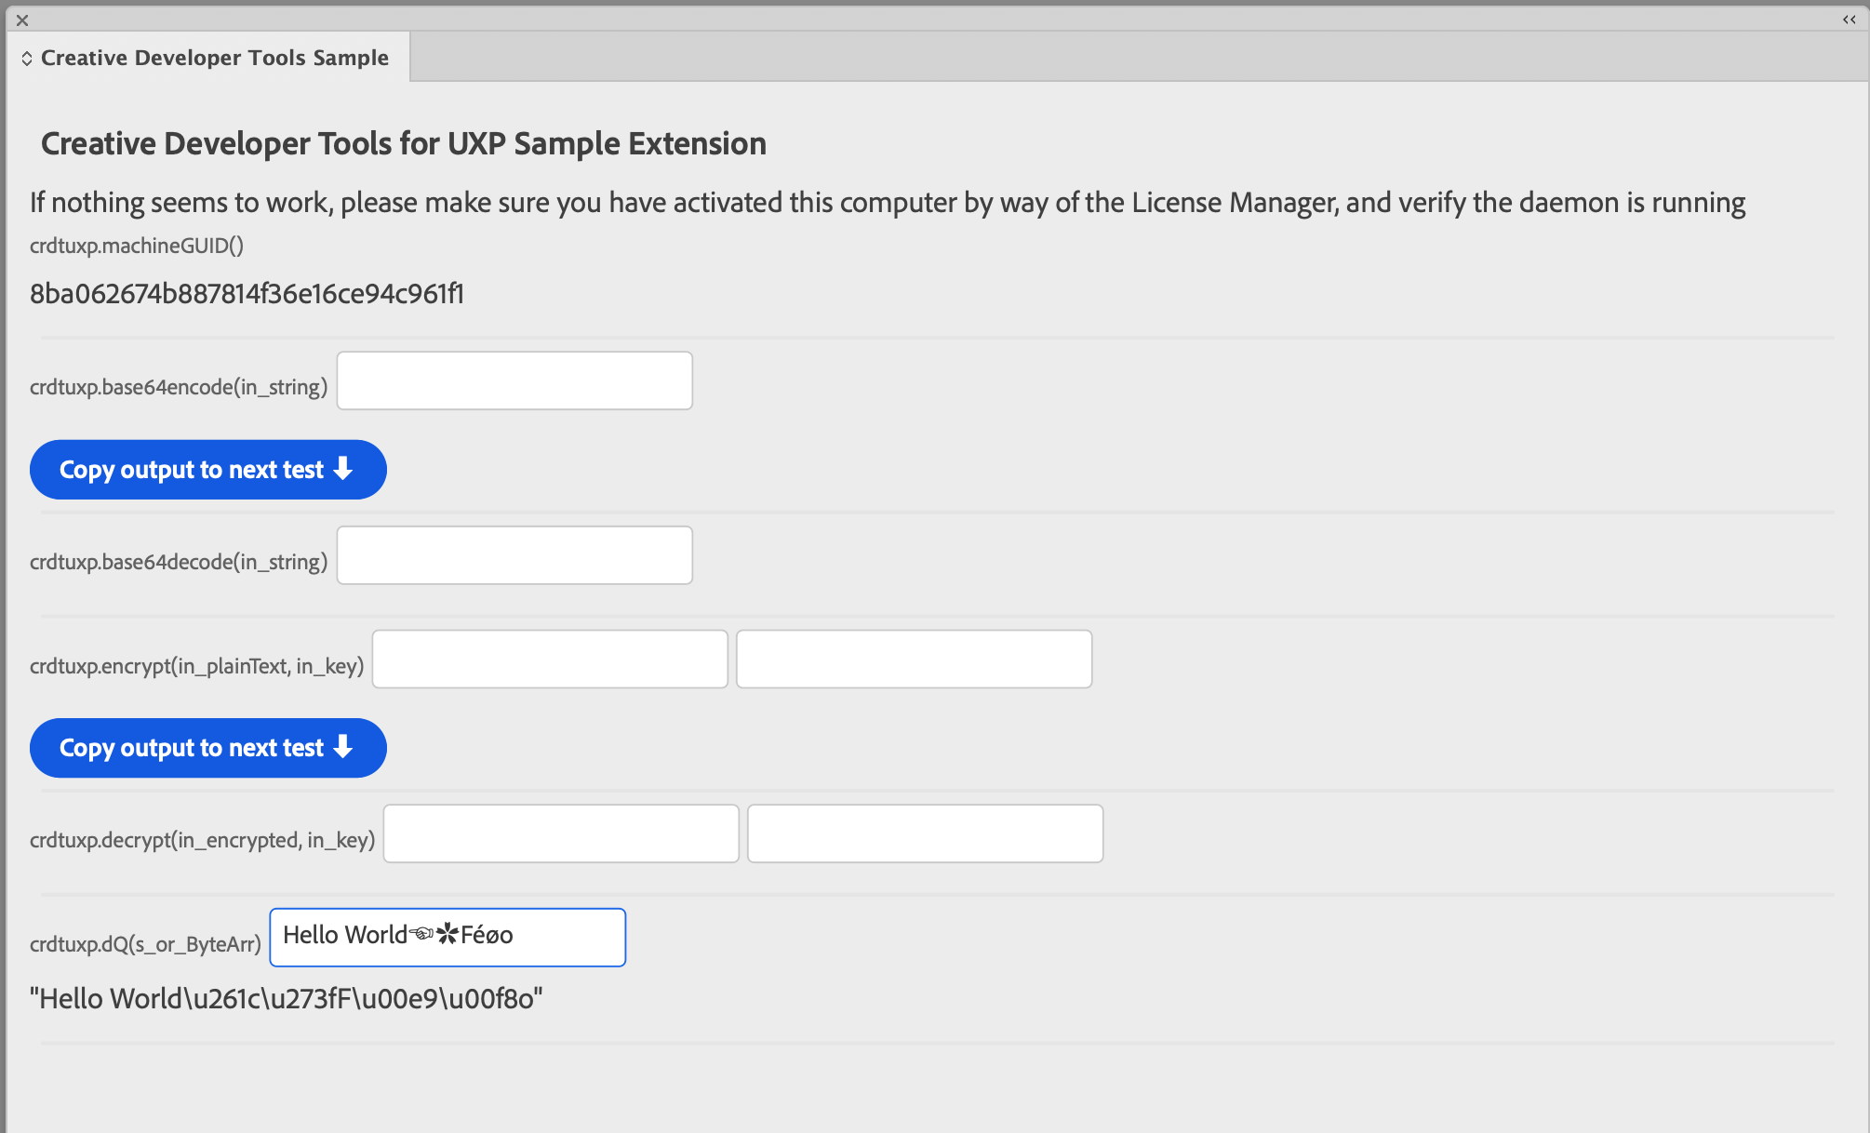Click the License Manager instruction text
Viewport: 1870px width, 1133px height.
click(888, 203)
